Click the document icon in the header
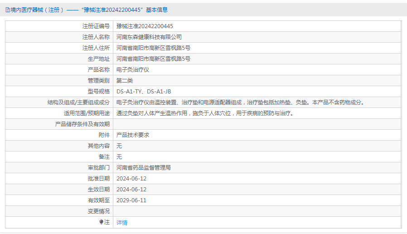This screenshot has height=234, width=407. pyautogui.click(x=8, y=10)
